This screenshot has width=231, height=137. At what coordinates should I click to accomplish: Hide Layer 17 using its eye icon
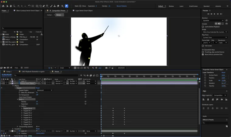(x=2, y=81)
